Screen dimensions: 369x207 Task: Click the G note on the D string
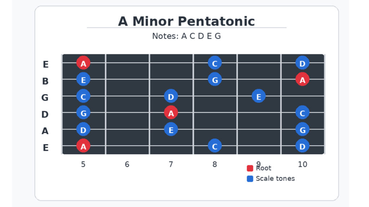point(83,113)
